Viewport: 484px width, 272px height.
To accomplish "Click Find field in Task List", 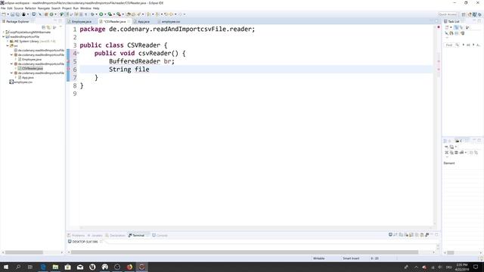I will click(x=449, y=45).
